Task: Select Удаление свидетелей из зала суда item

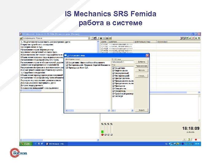Action: pyautogui.click(x=39, y=52)
